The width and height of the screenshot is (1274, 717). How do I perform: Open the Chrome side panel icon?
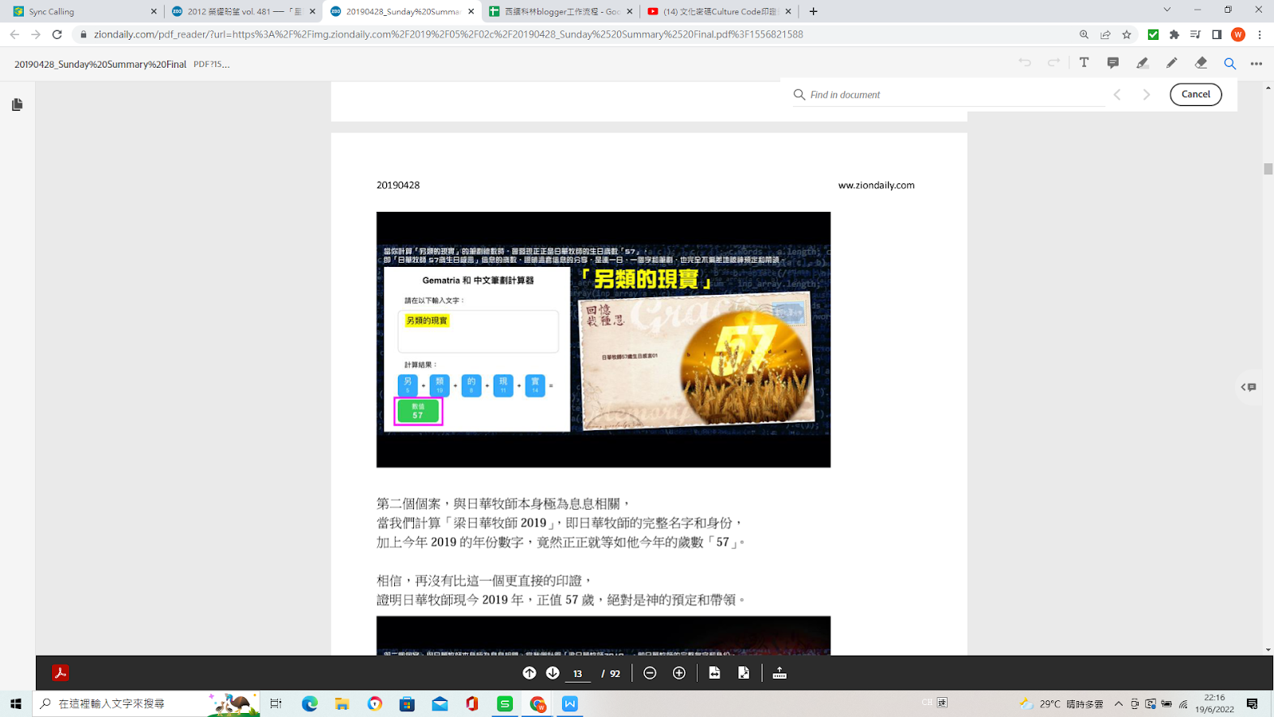coord(1217,34)
